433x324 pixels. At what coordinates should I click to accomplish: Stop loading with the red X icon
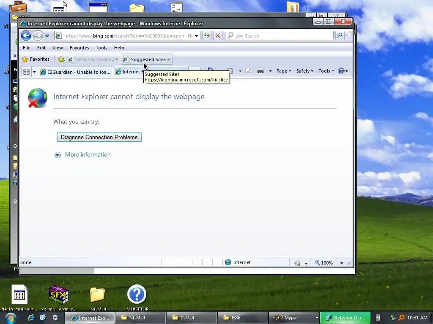218,35
